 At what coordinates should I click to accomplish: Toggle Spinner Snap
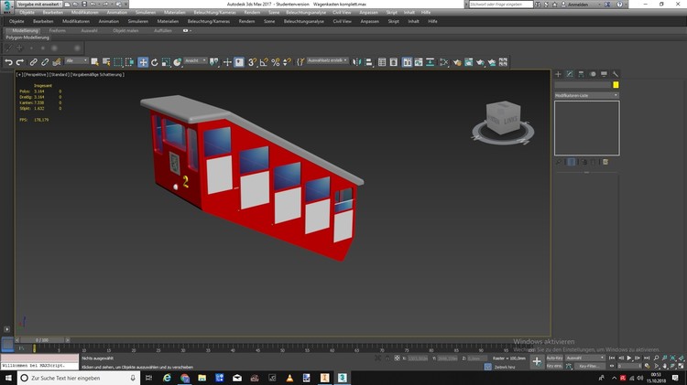click(287, 62)
